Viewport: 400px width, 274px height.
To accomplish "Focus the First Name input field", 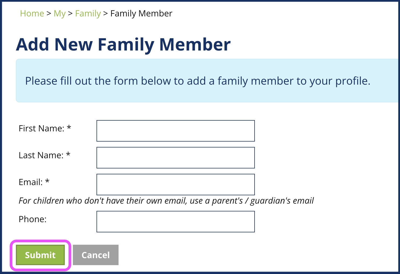I will 176,131.
